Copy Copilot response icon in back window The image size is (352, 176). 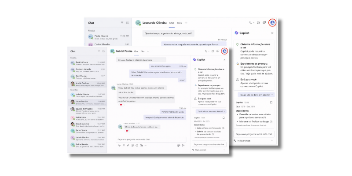tap(271, 103)
